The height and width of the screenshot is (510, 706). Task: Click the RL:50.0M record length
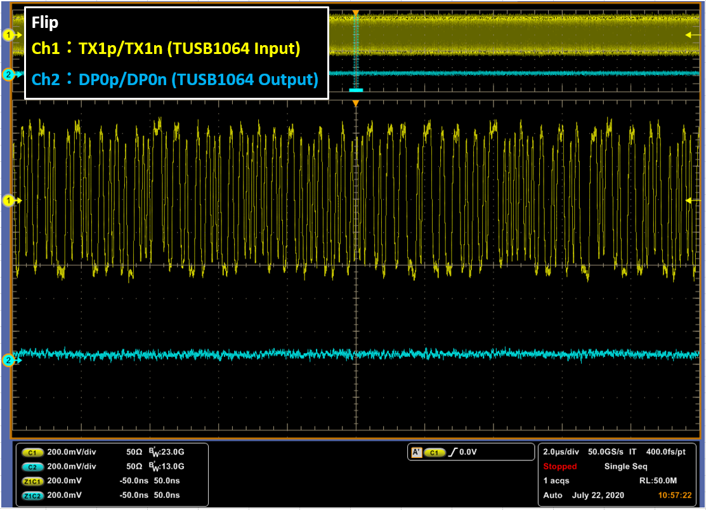pyautogui.click(x=658, y=481)
